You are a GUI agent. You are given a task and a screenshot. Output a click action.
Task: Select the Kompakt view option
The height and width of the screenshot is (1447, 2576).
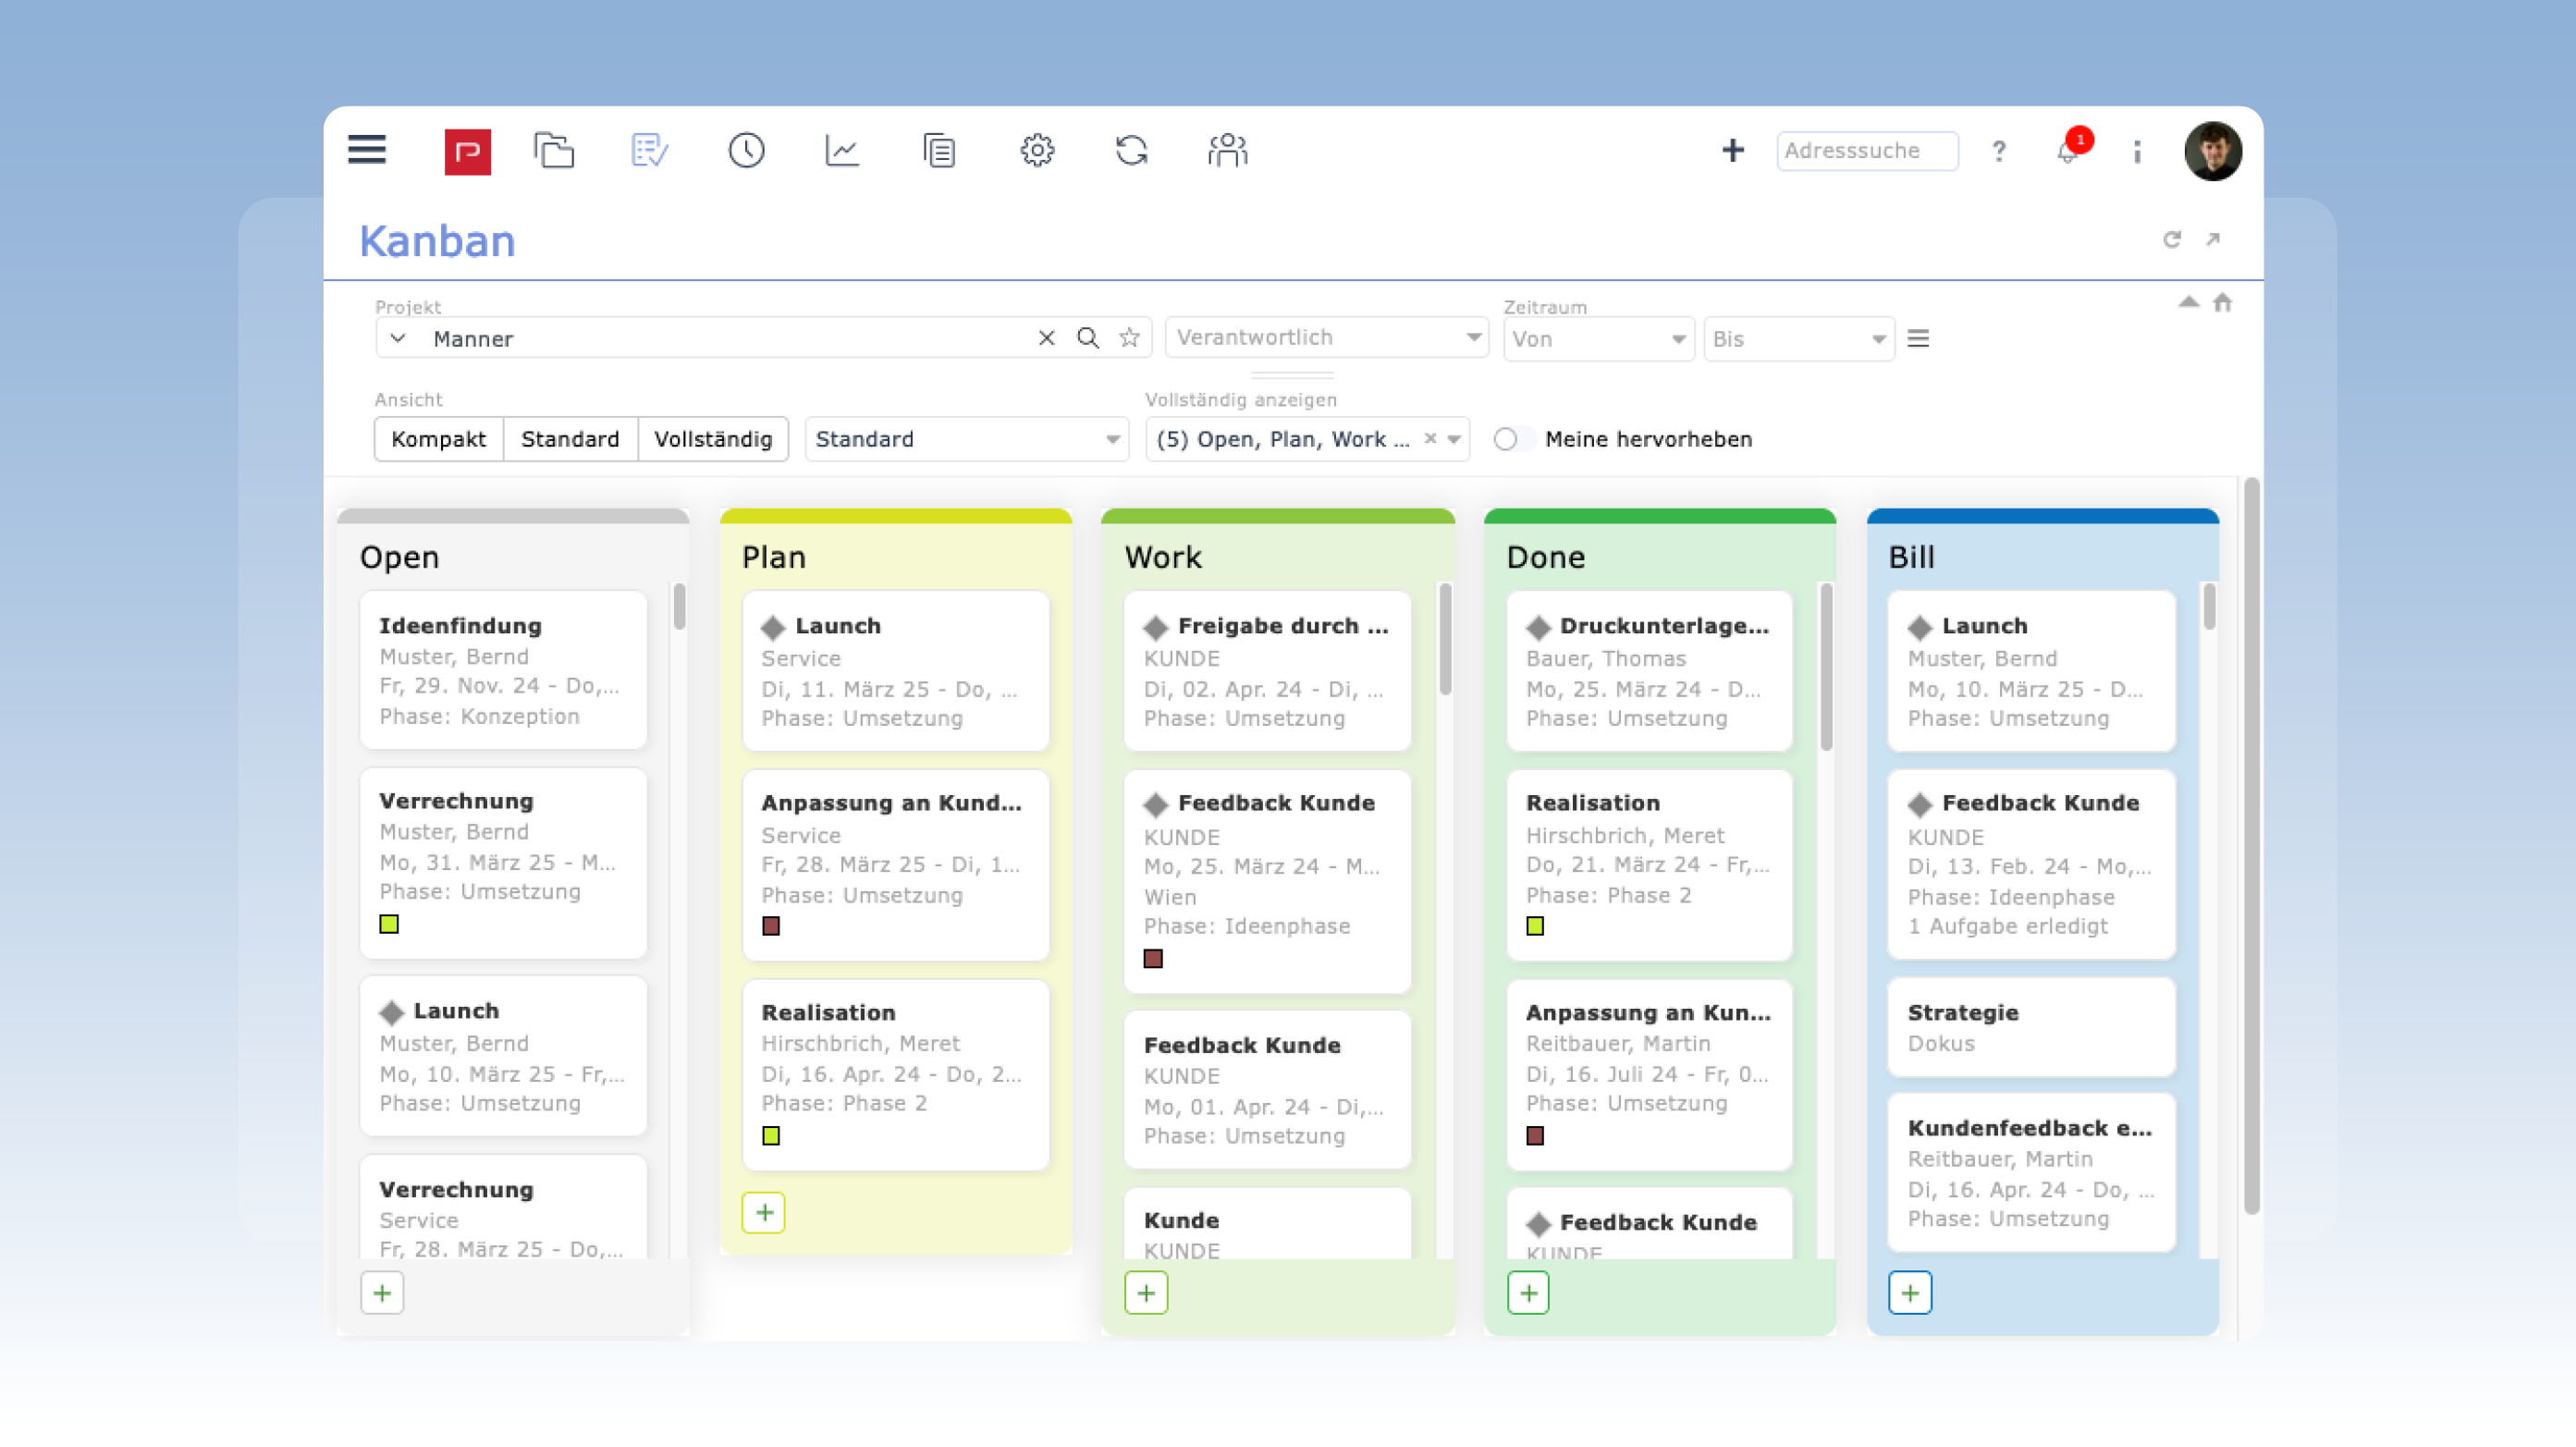(438, 439)
